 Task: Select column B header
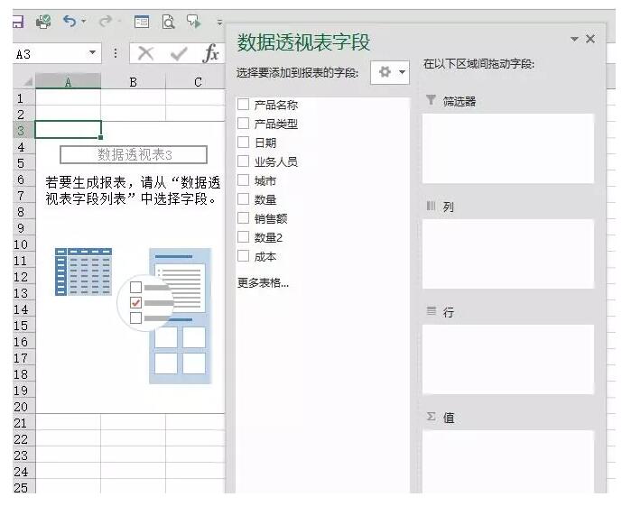tap(133, 82)
